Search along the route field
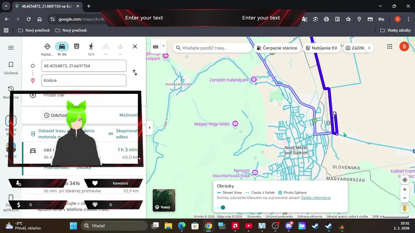 pyautogui.click(x=212, y=48)
